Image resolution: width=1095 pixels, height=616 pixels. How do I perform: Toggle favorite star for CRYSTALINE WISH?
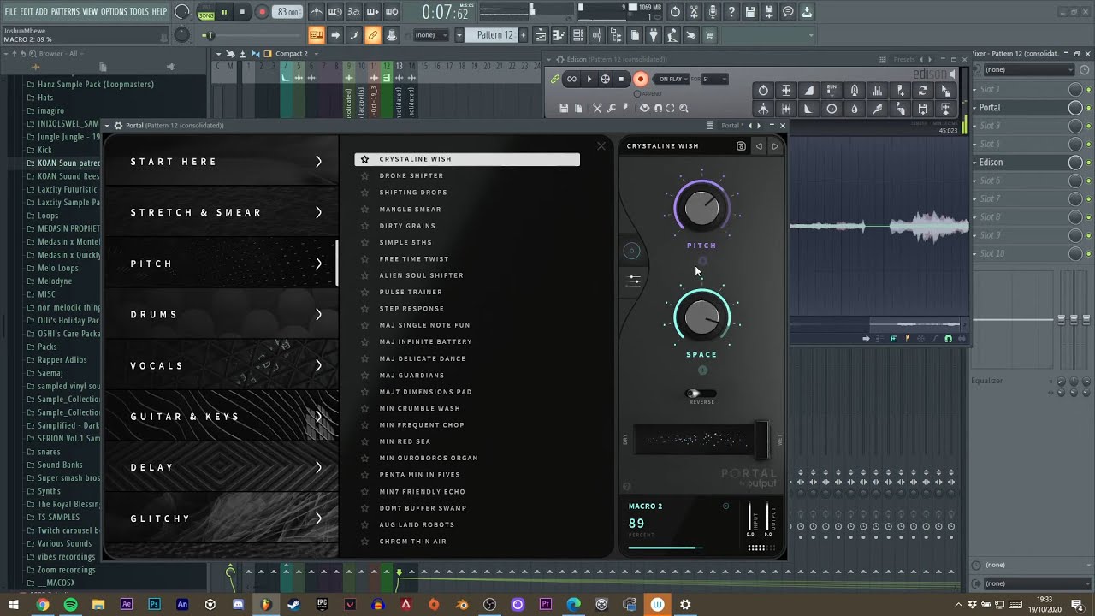364,159
